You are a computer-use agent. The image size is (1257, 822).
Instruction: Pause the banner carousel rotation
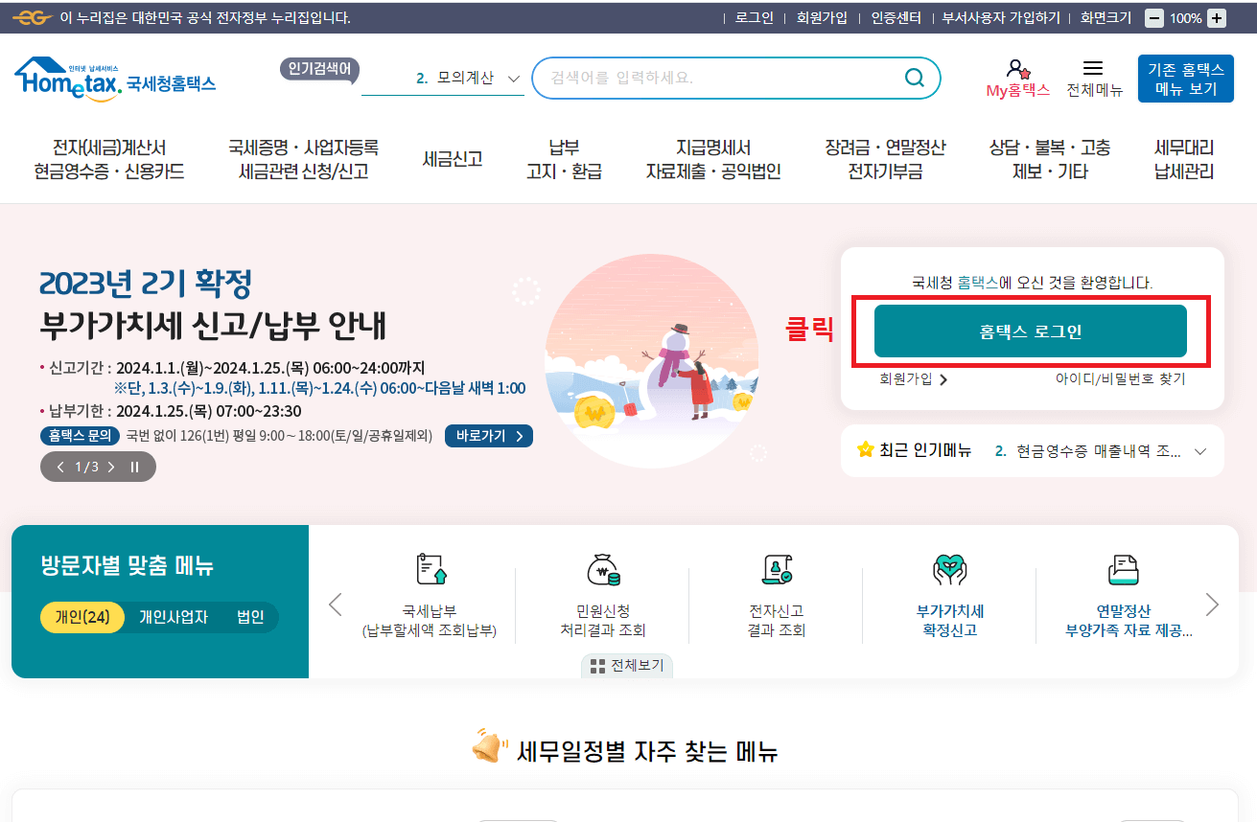134,467
